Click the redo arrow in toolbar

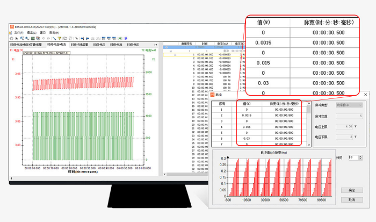pyautogui.click(x=49, y=38)
